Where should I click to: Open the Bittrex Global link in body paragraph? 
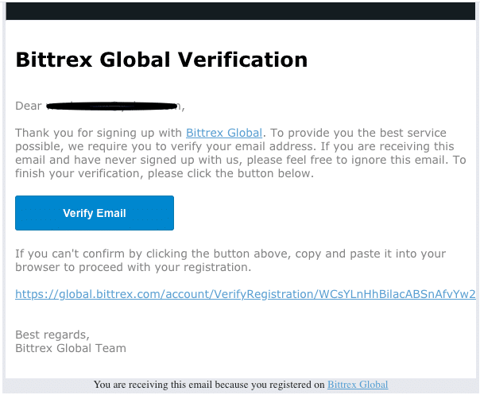click(x=224, y=133)
